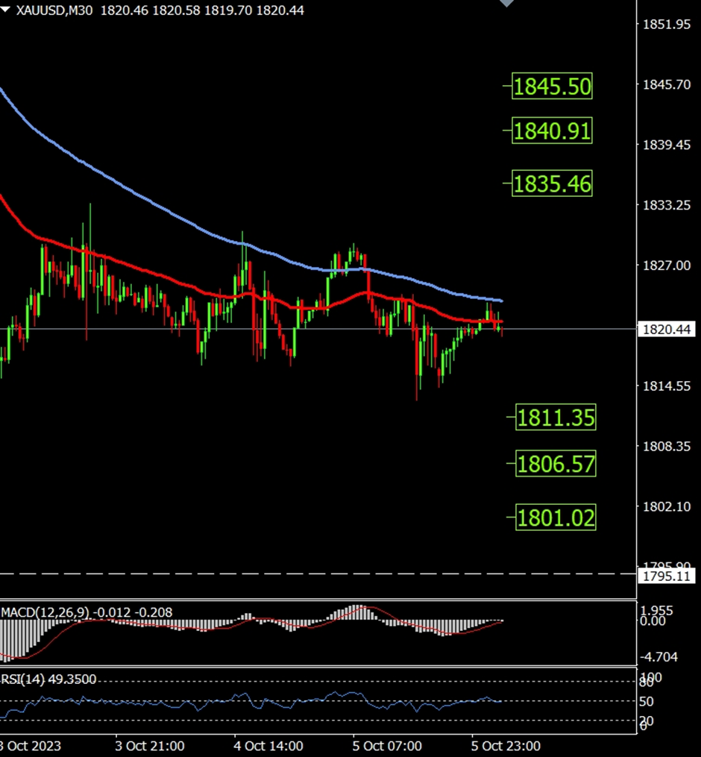The height and width of the screenshot is (757, 701).
Task: Select the 1801.02 price level label
Action: tap(556, 517)
